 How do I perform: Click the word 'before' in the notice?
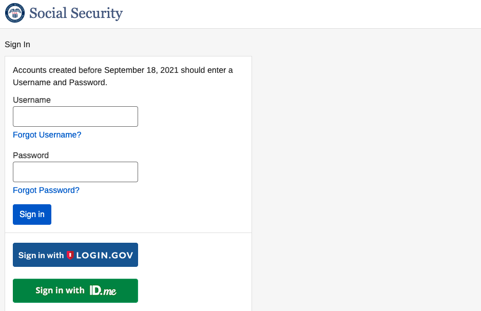click(x=90, y=70)
